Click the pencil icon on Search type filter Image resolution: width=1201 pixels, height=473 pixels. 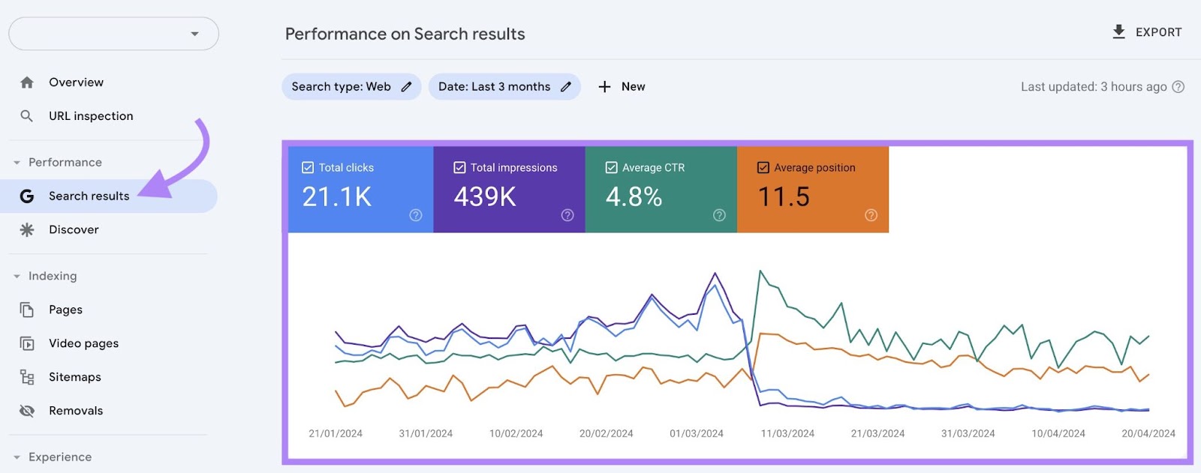tap(406, 87)
